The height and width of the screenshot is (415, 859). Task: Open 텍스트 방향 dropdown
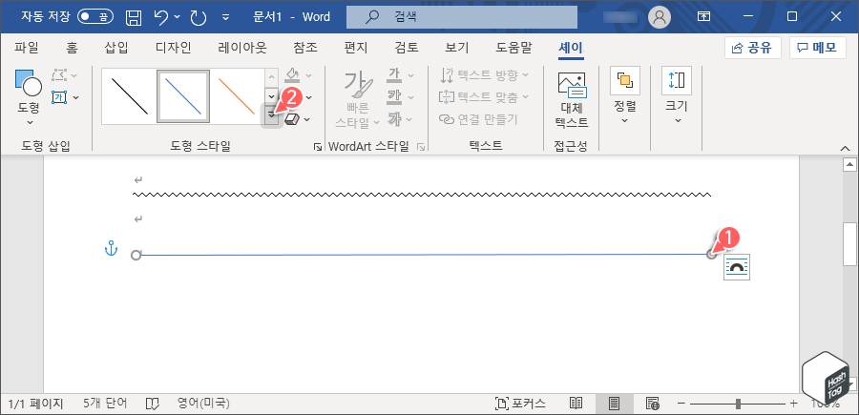click(x=485, y=75)
